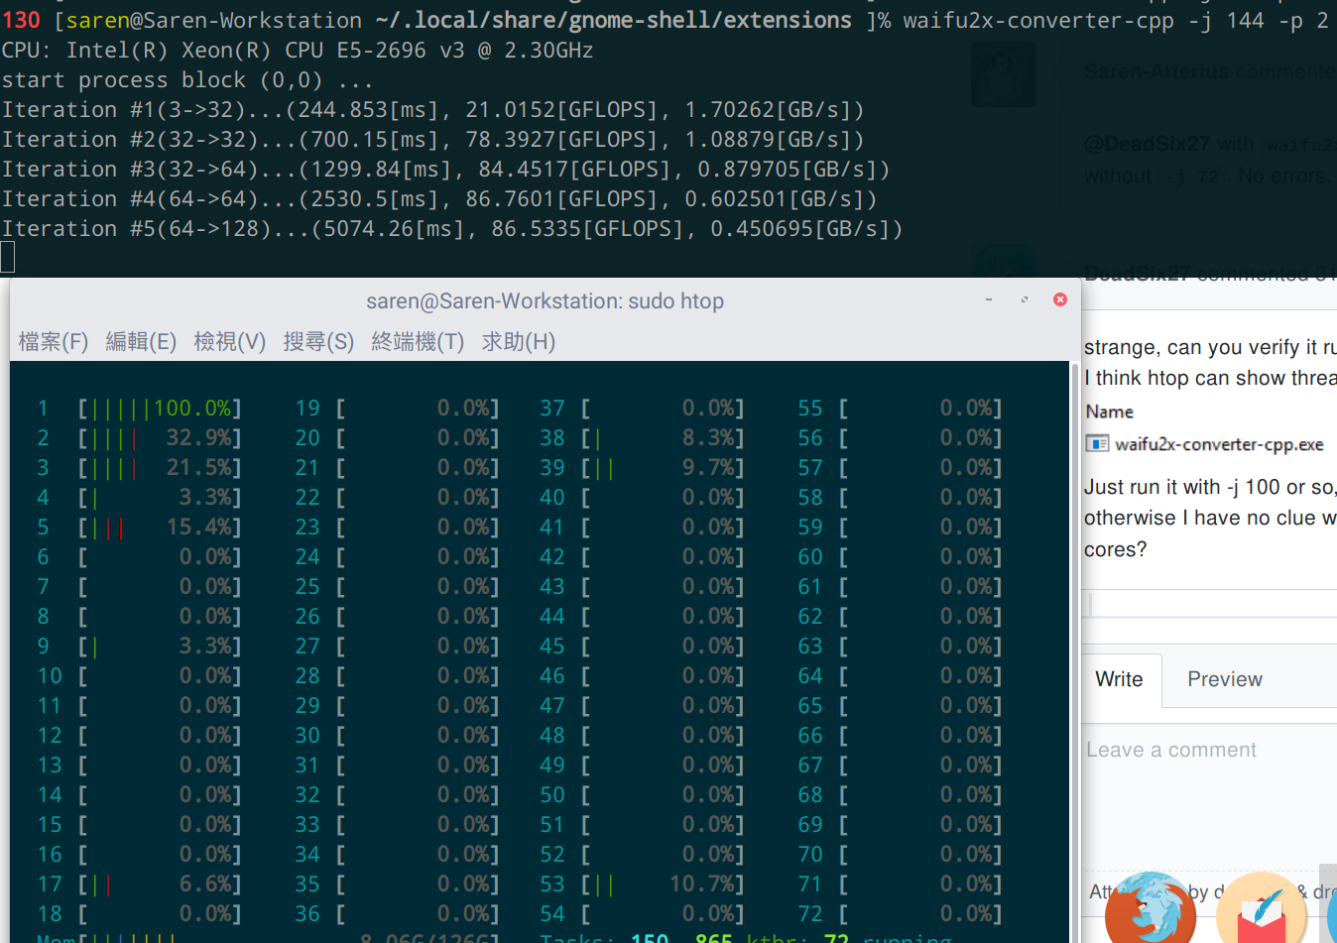Click the waifu2x-converter-cpp.exe file icon
Screen dimensions: 1337x943
pos(1097,444)
